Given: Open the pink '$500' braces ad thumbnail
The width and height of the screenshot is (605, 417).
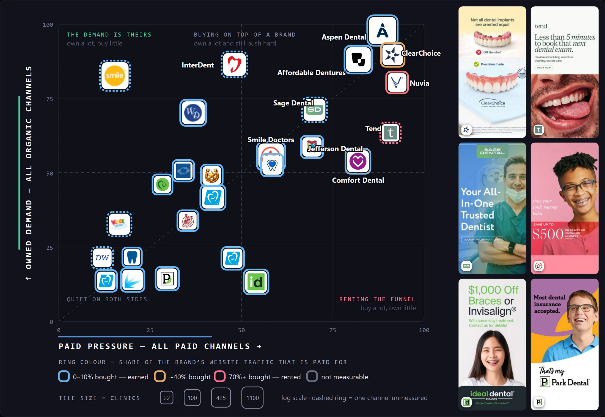Looking at the screenshot, I should click(x=565, y=208).
